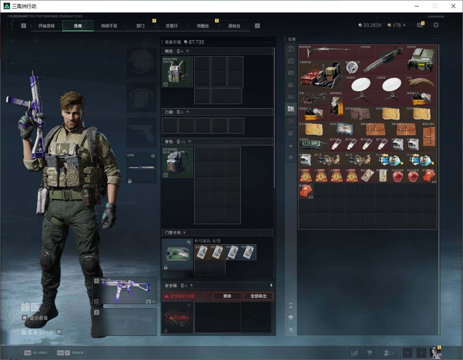Open the friends list icon
The image size is (463, 360).
point(388,352)
